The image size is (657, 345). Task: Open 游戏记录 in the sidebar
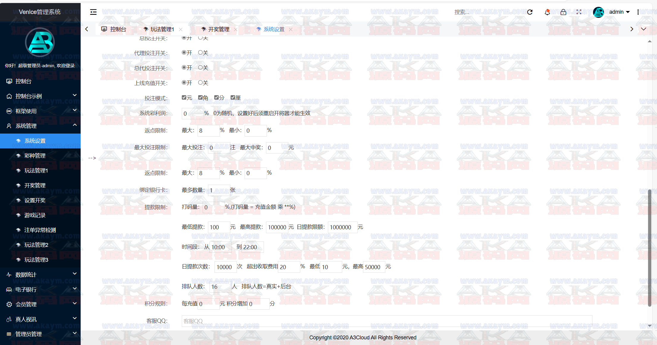[x=35, y=215]
